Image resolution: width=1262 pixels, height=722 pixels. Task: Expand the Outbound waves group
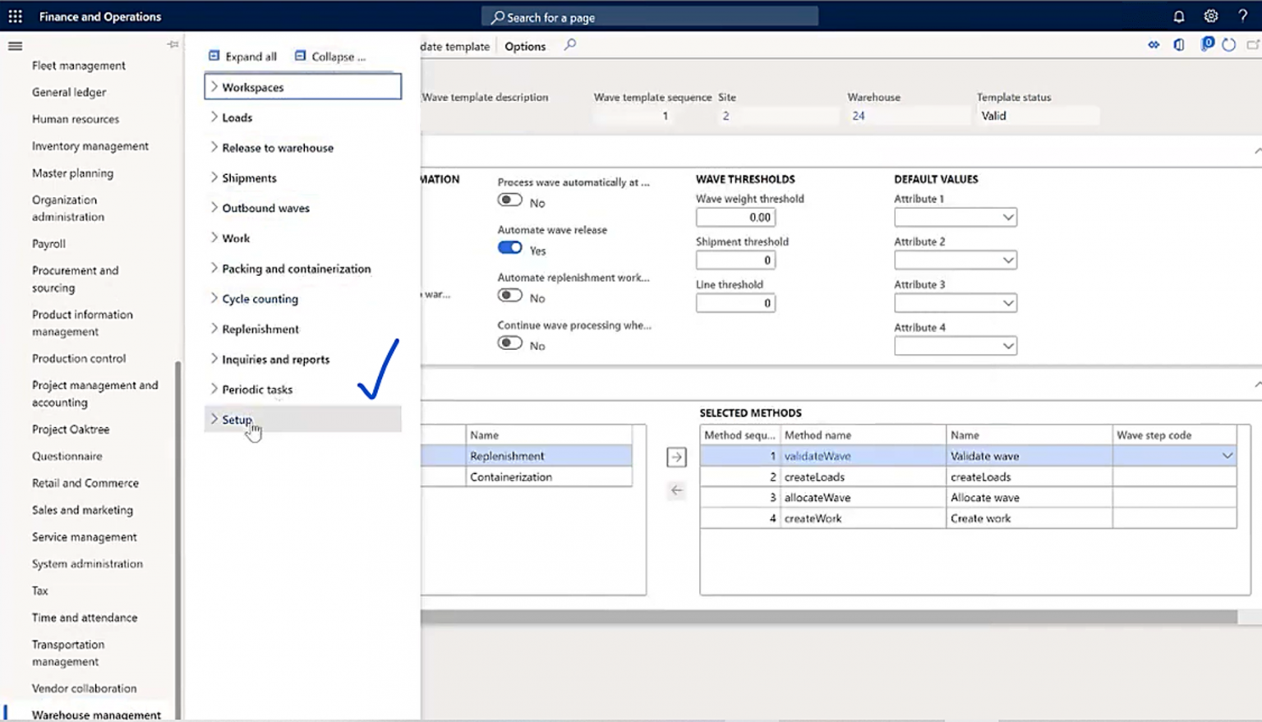click(265, 209)
